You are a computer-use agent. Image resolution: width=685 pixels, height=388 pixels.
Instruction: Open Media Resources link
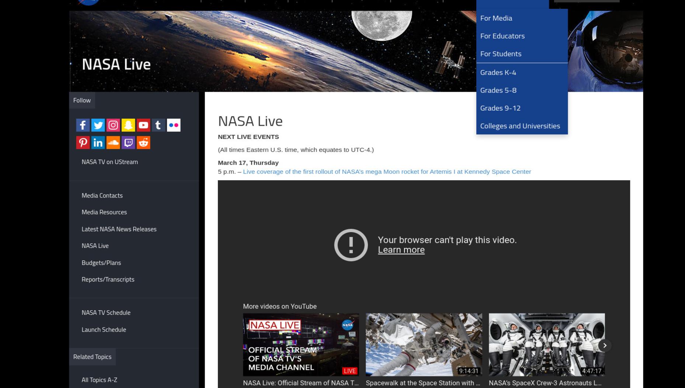(x=104, y=212)
